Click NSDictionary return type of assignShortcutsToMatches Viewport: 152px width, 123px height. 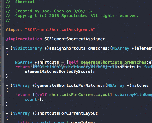(27, 48)
